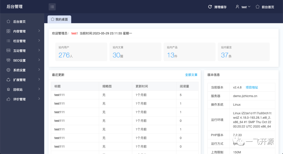
Task: Expand the SEO设置 menu chevron
Action: (39, 60)
